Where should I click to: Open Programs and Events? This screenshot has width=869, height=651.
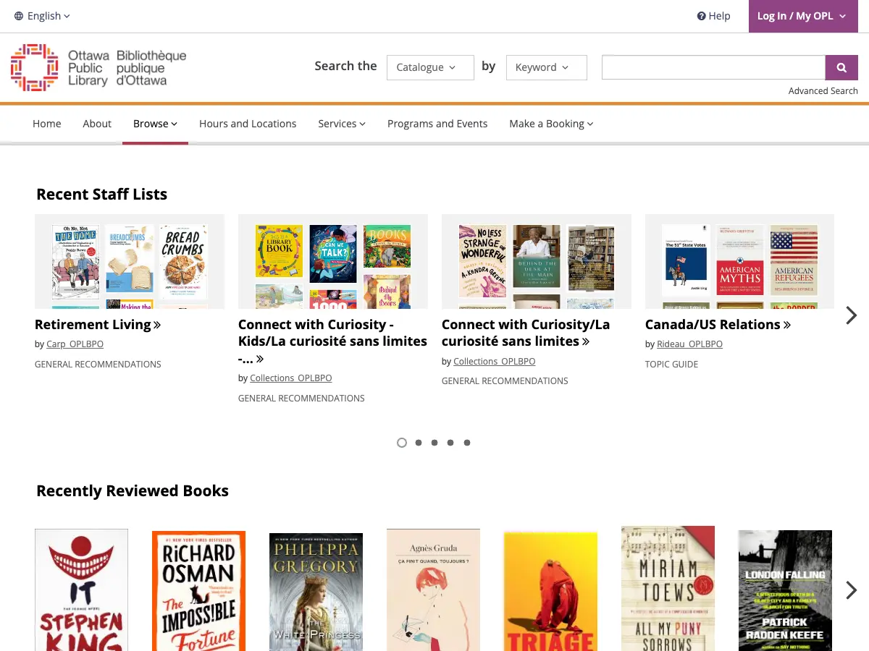point(437,124)
